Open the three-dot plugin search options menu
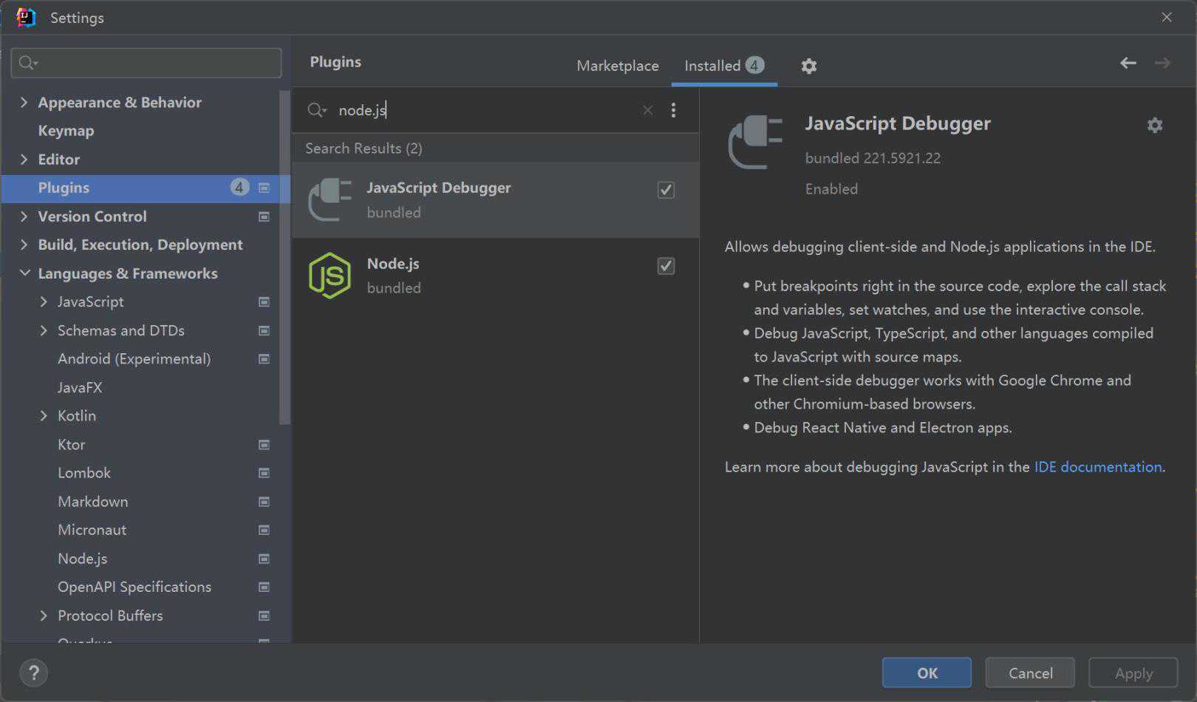This screenshot has width=1197, height=702. (673, 110)
